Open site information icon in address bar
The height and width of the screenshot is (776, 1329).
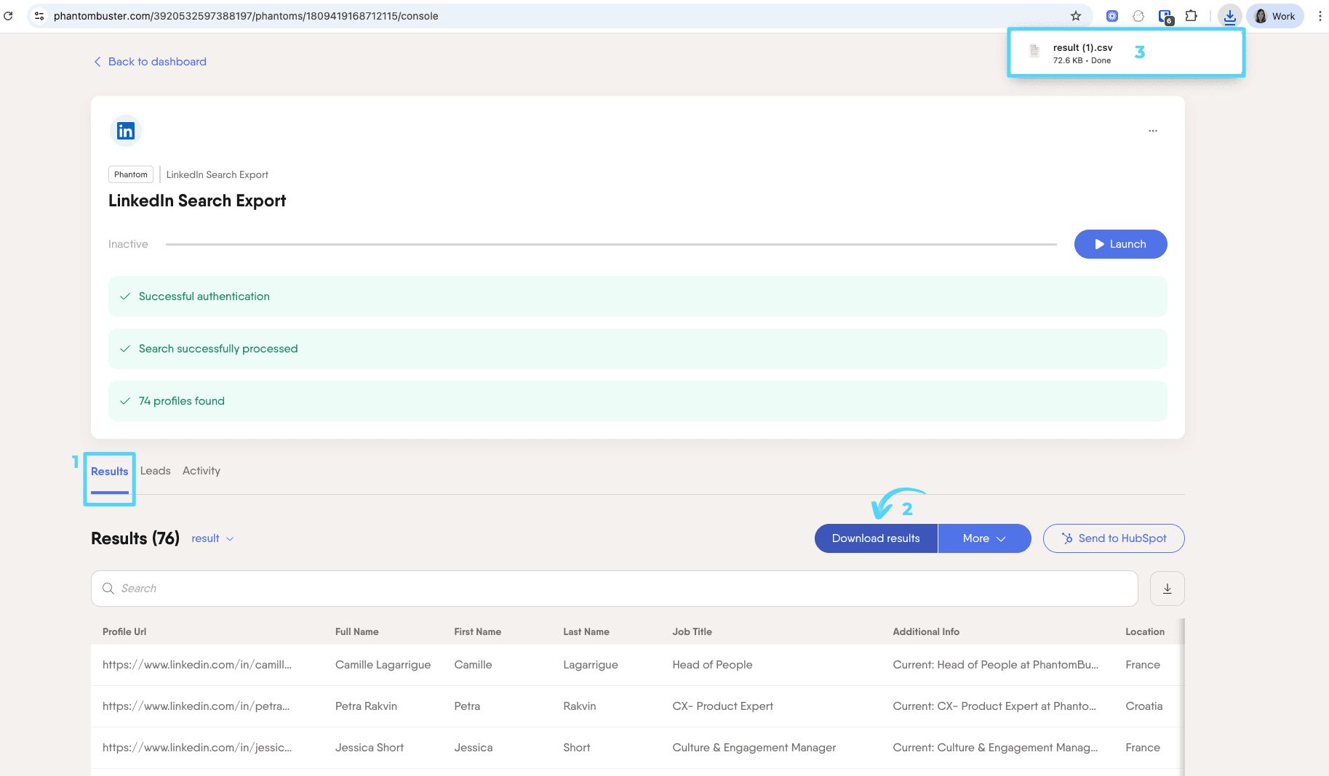[x=39, y=16]
